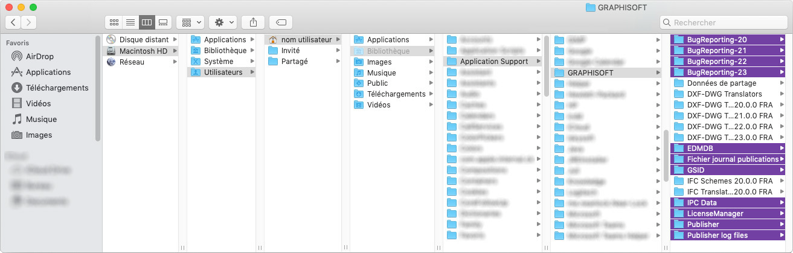Select the user's Vidéos folder
Screen dimensions: 793x253
(x=392, y=105)
